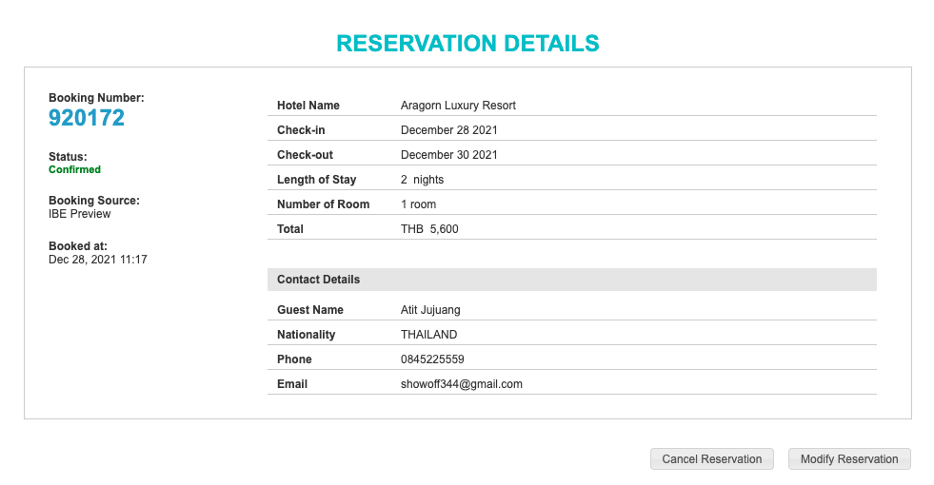Click check-in date December 28 2021

point(449,130)
